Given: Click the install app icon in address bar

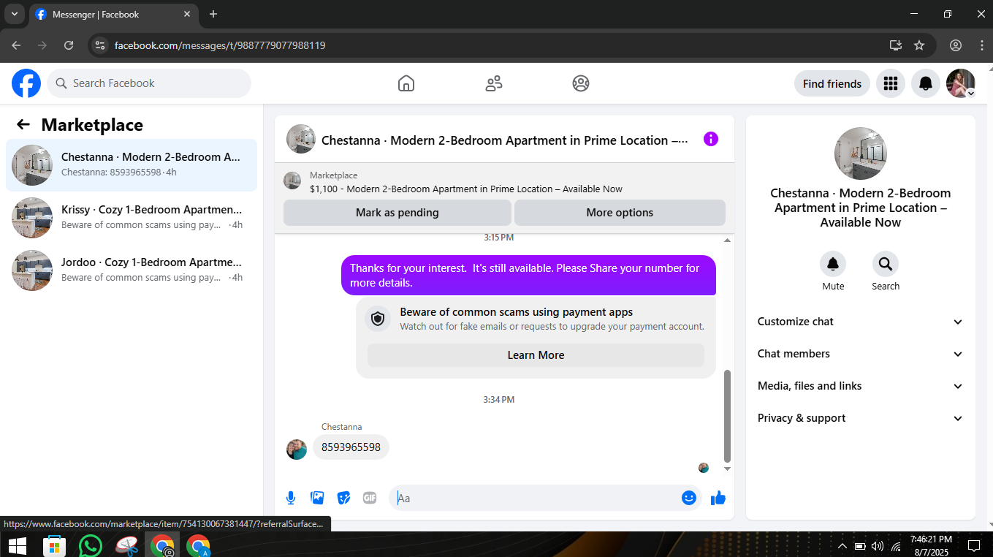Looking at the screenshot, I should click(x=896, y=45).
